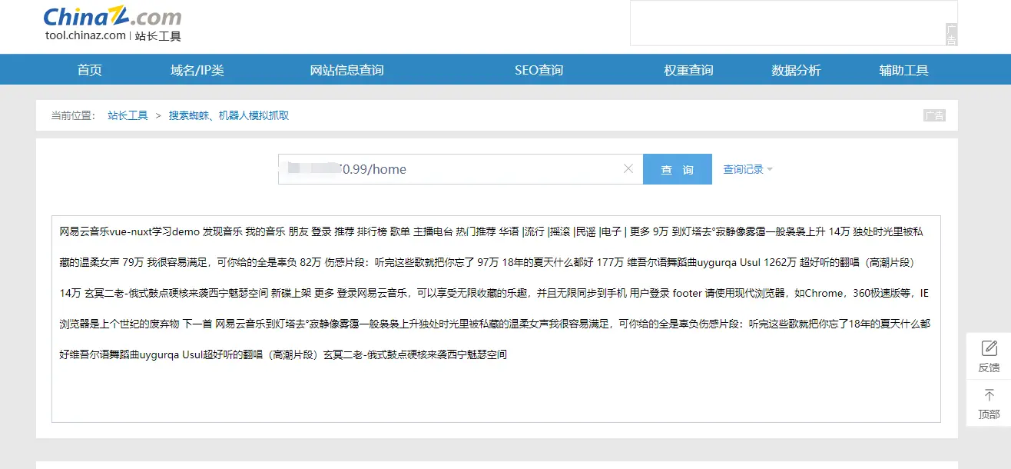Open the 数据分析 menu
1011x469 pixels.
tap(797, 70)
